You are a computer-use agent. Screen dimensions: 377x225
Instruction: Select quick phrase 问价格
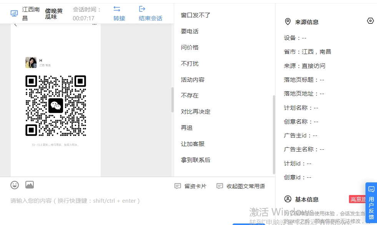(190, 47)
